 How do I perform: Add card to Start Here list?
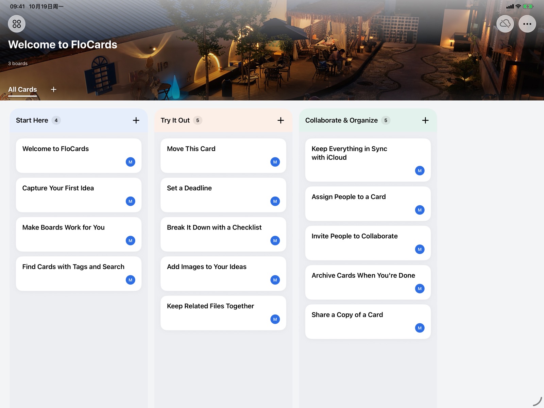click(x=136, y=120)
